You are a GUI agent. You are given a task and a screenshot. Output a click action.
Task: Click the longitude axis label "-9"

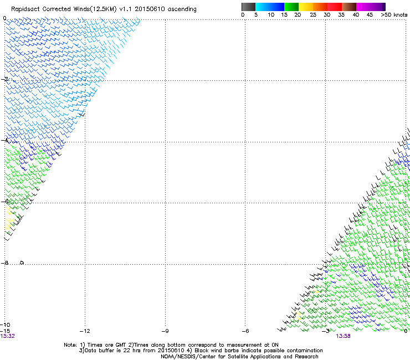tap(165, 331)
